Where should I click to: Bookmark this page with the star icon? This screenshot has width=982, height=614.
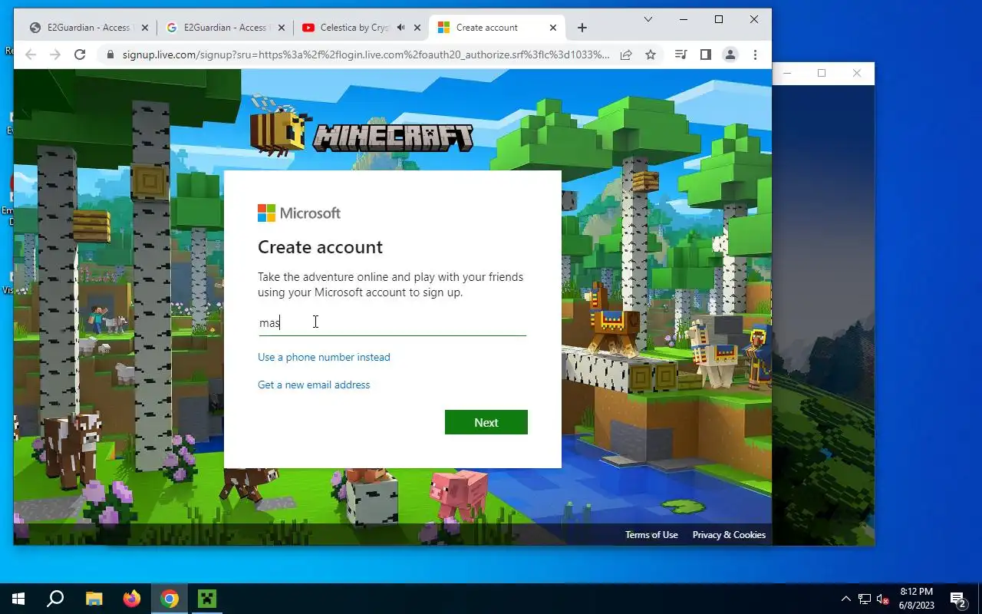(651, 54)
